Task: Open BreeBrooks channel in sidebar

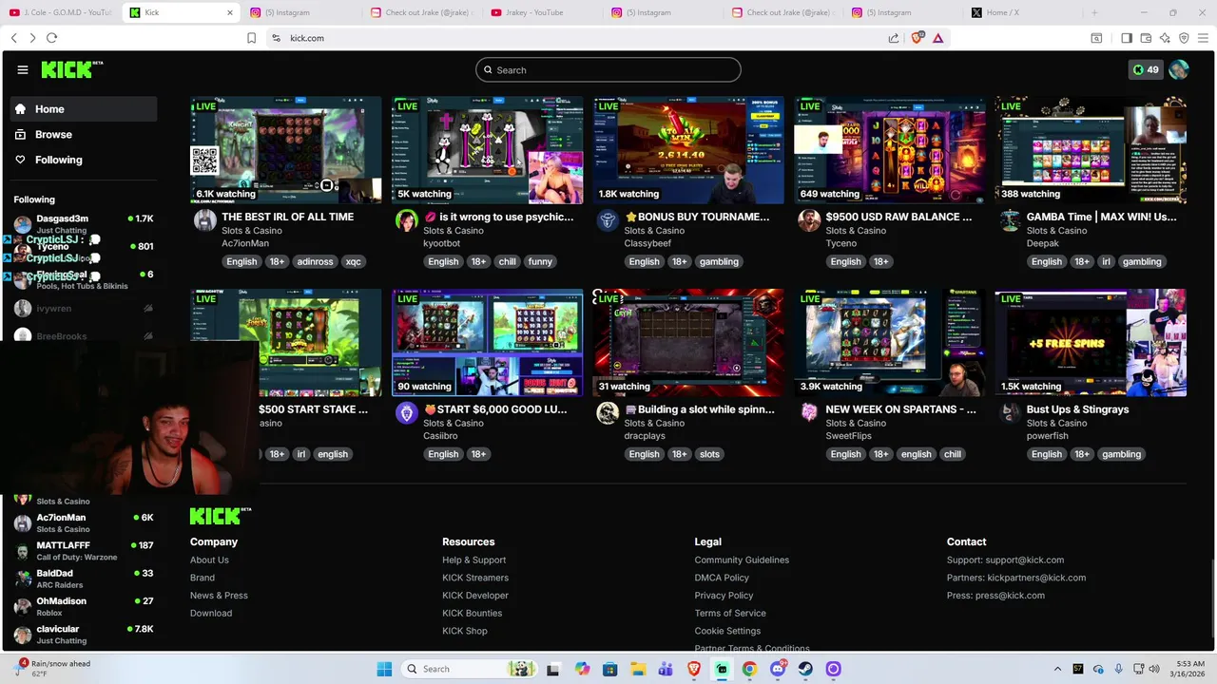Action: click(x=84, y=336)
